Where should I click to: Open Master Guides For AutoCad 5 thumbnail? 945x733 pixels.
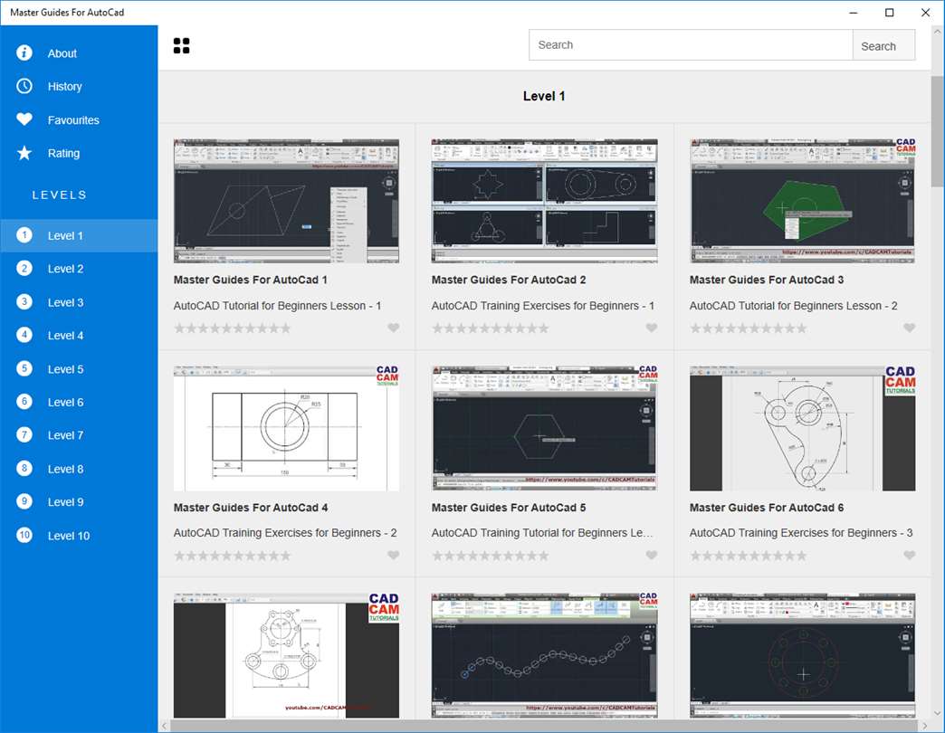[x=544, y=428]
